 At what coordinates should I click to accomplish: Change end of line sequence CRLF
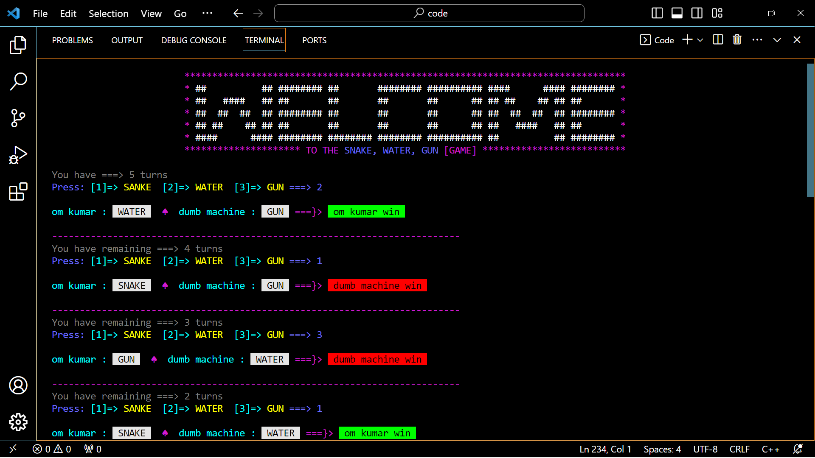click(739, 449)
